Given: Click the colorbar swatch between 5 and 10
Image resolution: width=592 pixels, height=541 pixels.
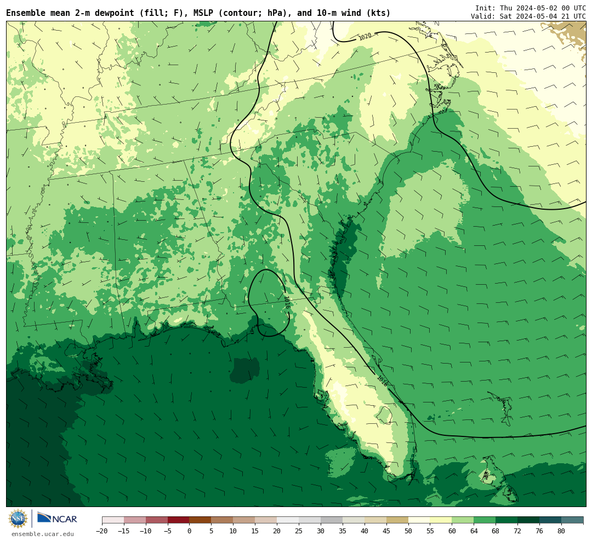Looking at the screenshot, I should pyautogui.click(x=223, y=520).
